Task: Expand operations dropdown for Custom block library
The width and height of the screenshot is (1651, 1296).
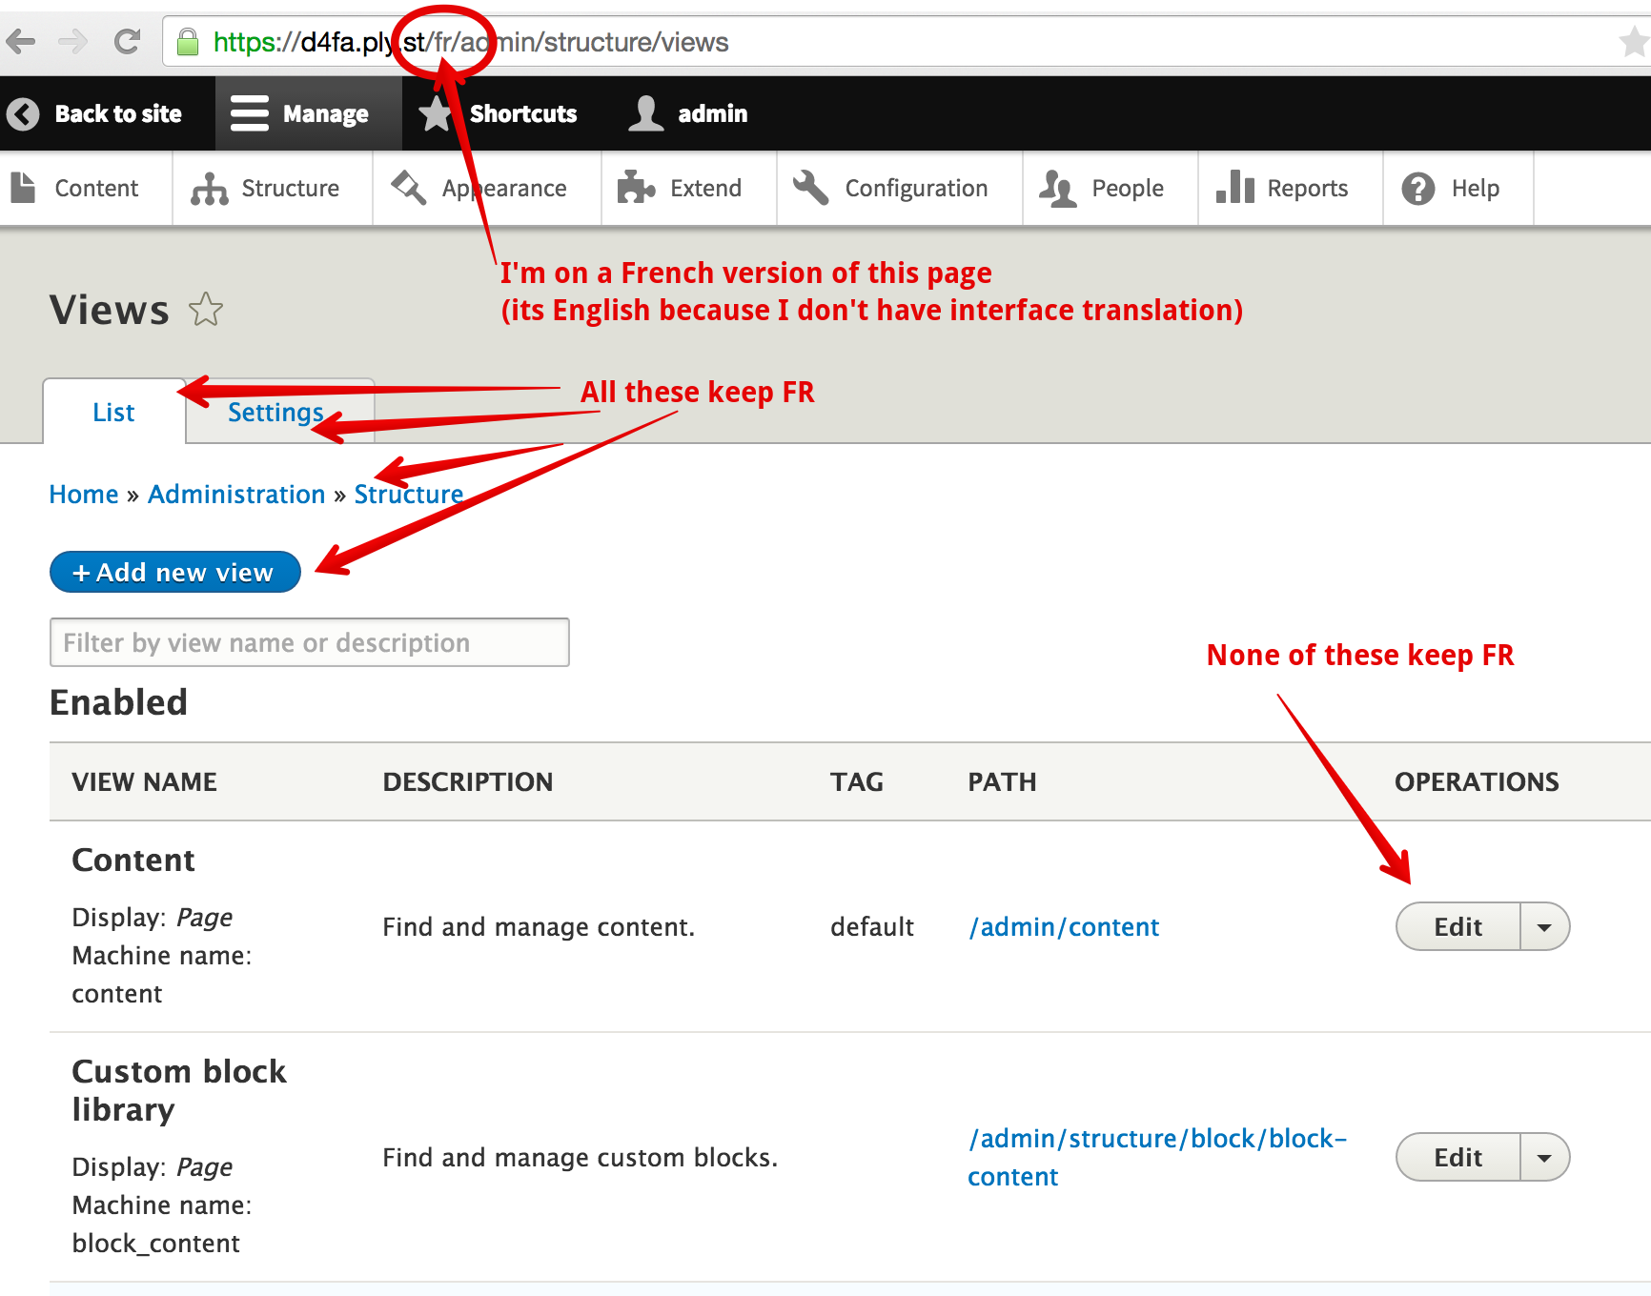Action: (1544, 1158)
